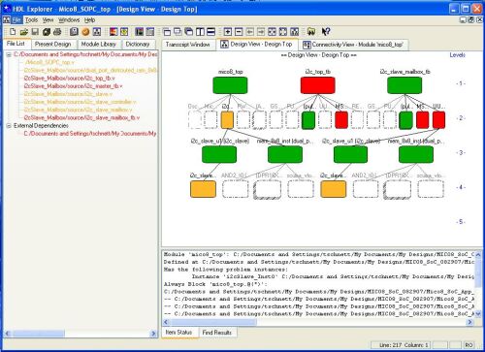Click the binoculars Find toolbar icon
Viewport: 485px width, 352px height.
(311, 32)
